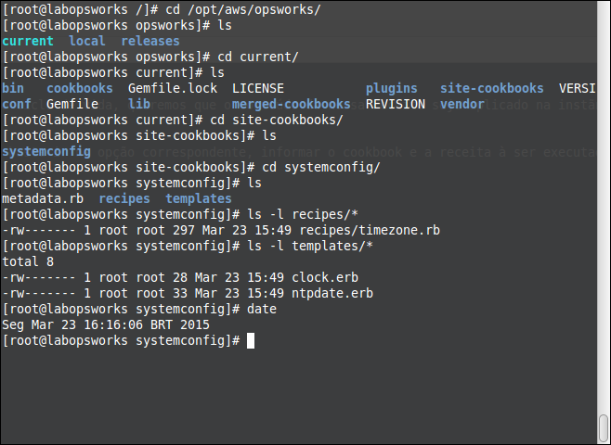Viewport: 611px width, 445px height.
Task: Click the 'metadata.rb' file name
Action: [x=43, y=198]
